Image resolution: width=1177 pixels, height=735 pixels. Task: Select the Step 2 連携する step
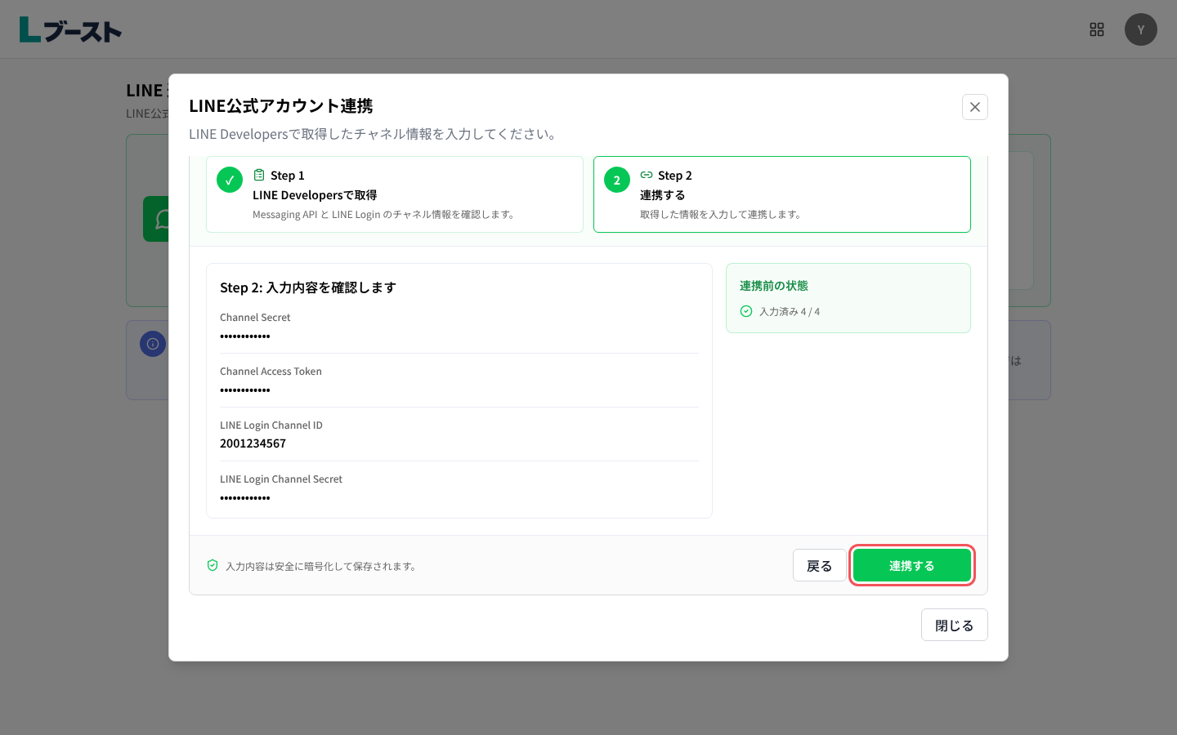coord(782,194)
